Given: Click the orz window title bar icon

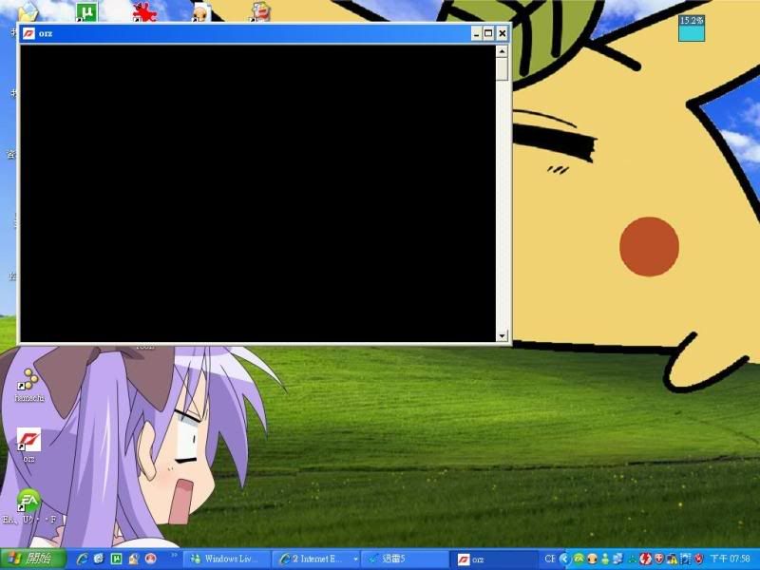Looking at the screenshot, I should click(29, 33).
